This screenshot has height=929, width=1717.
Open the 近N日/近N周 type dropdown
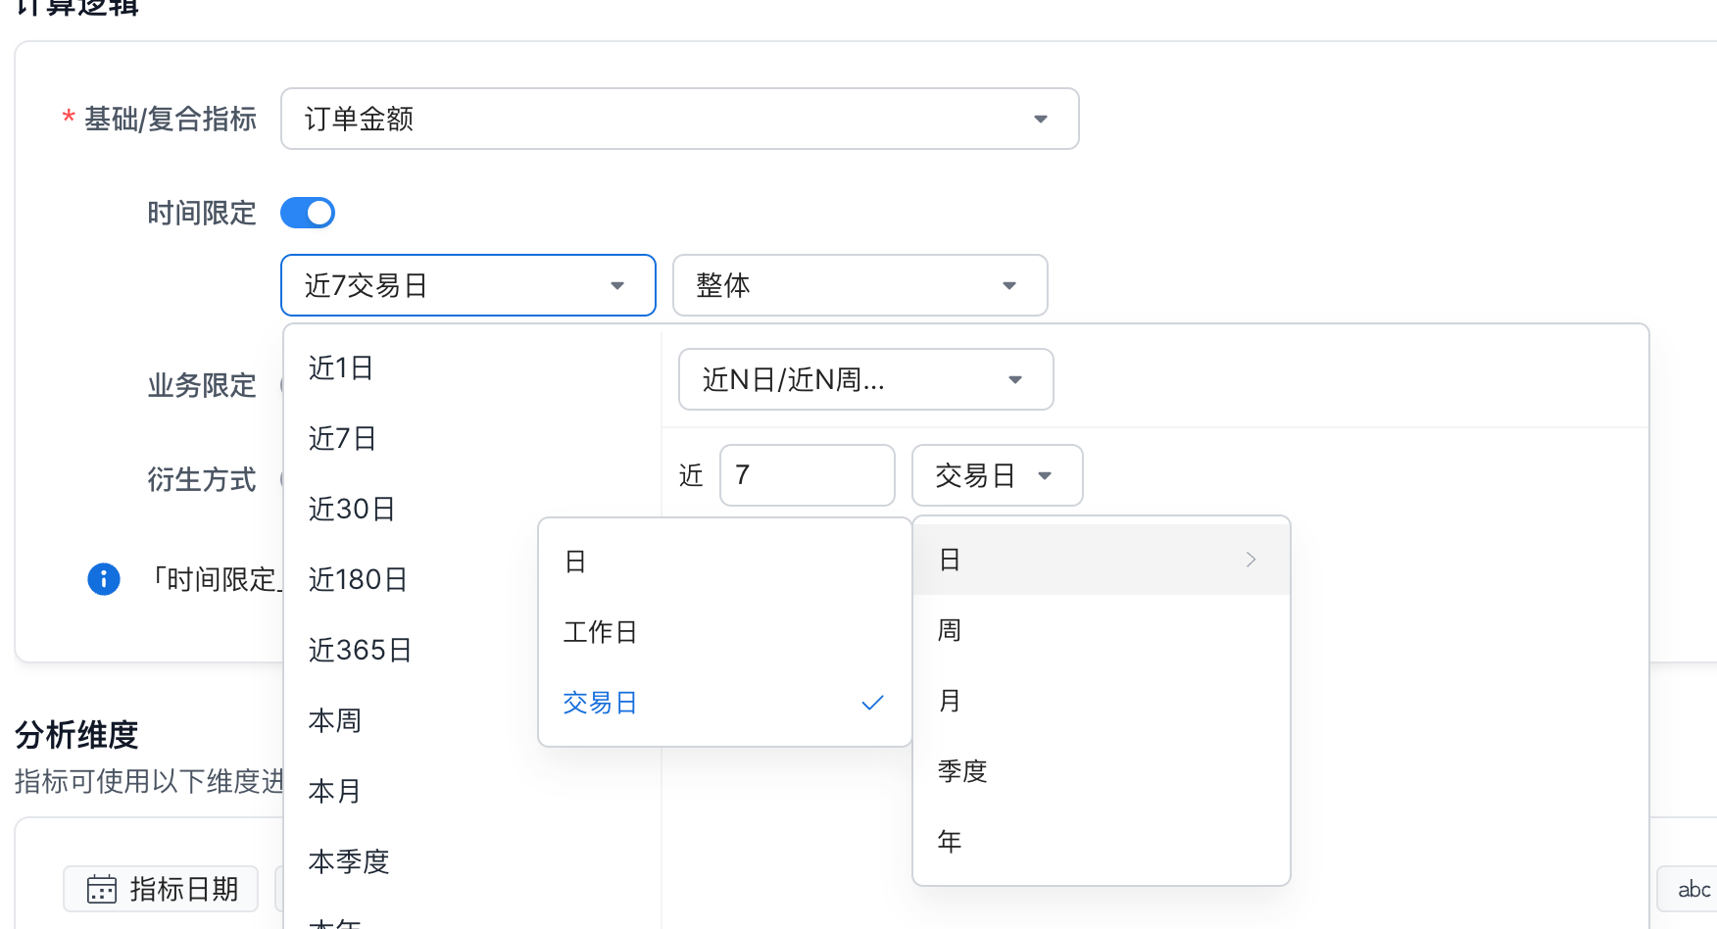(865, 379)
